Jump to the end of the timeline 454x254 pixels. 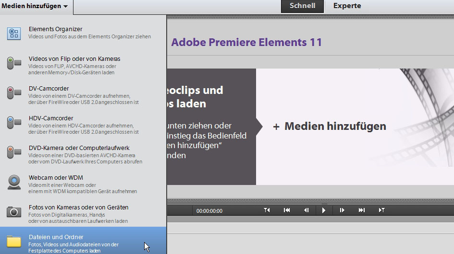click(x=362, y=210)
